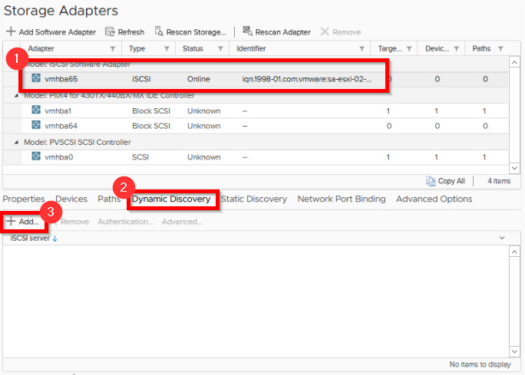Click the vmhba0 adapter icon
The width and height of the screenshot is (525, 375).
(x=36, y=156)
